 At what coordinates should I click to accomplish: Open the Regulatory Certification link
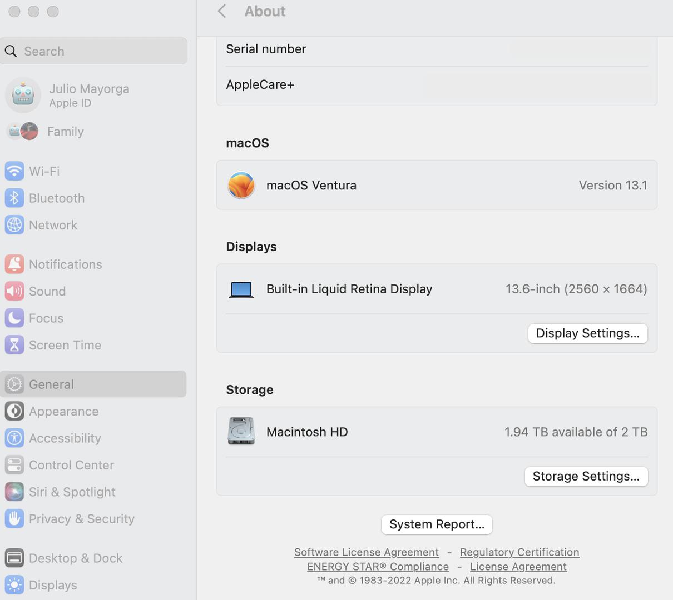point(519,552)
